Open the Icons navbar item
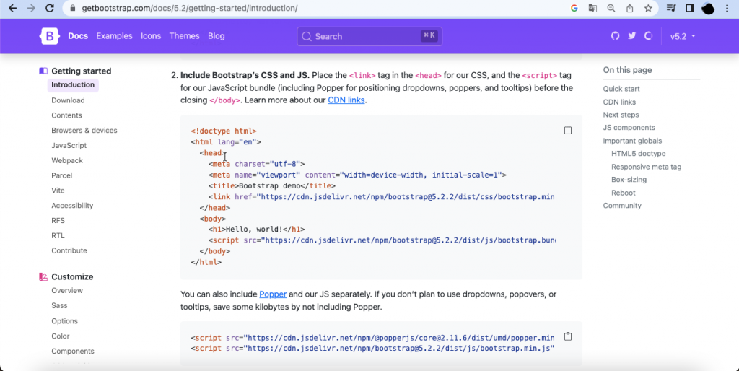Viewport: 739px width, 371px height. (x=151, y=36)
